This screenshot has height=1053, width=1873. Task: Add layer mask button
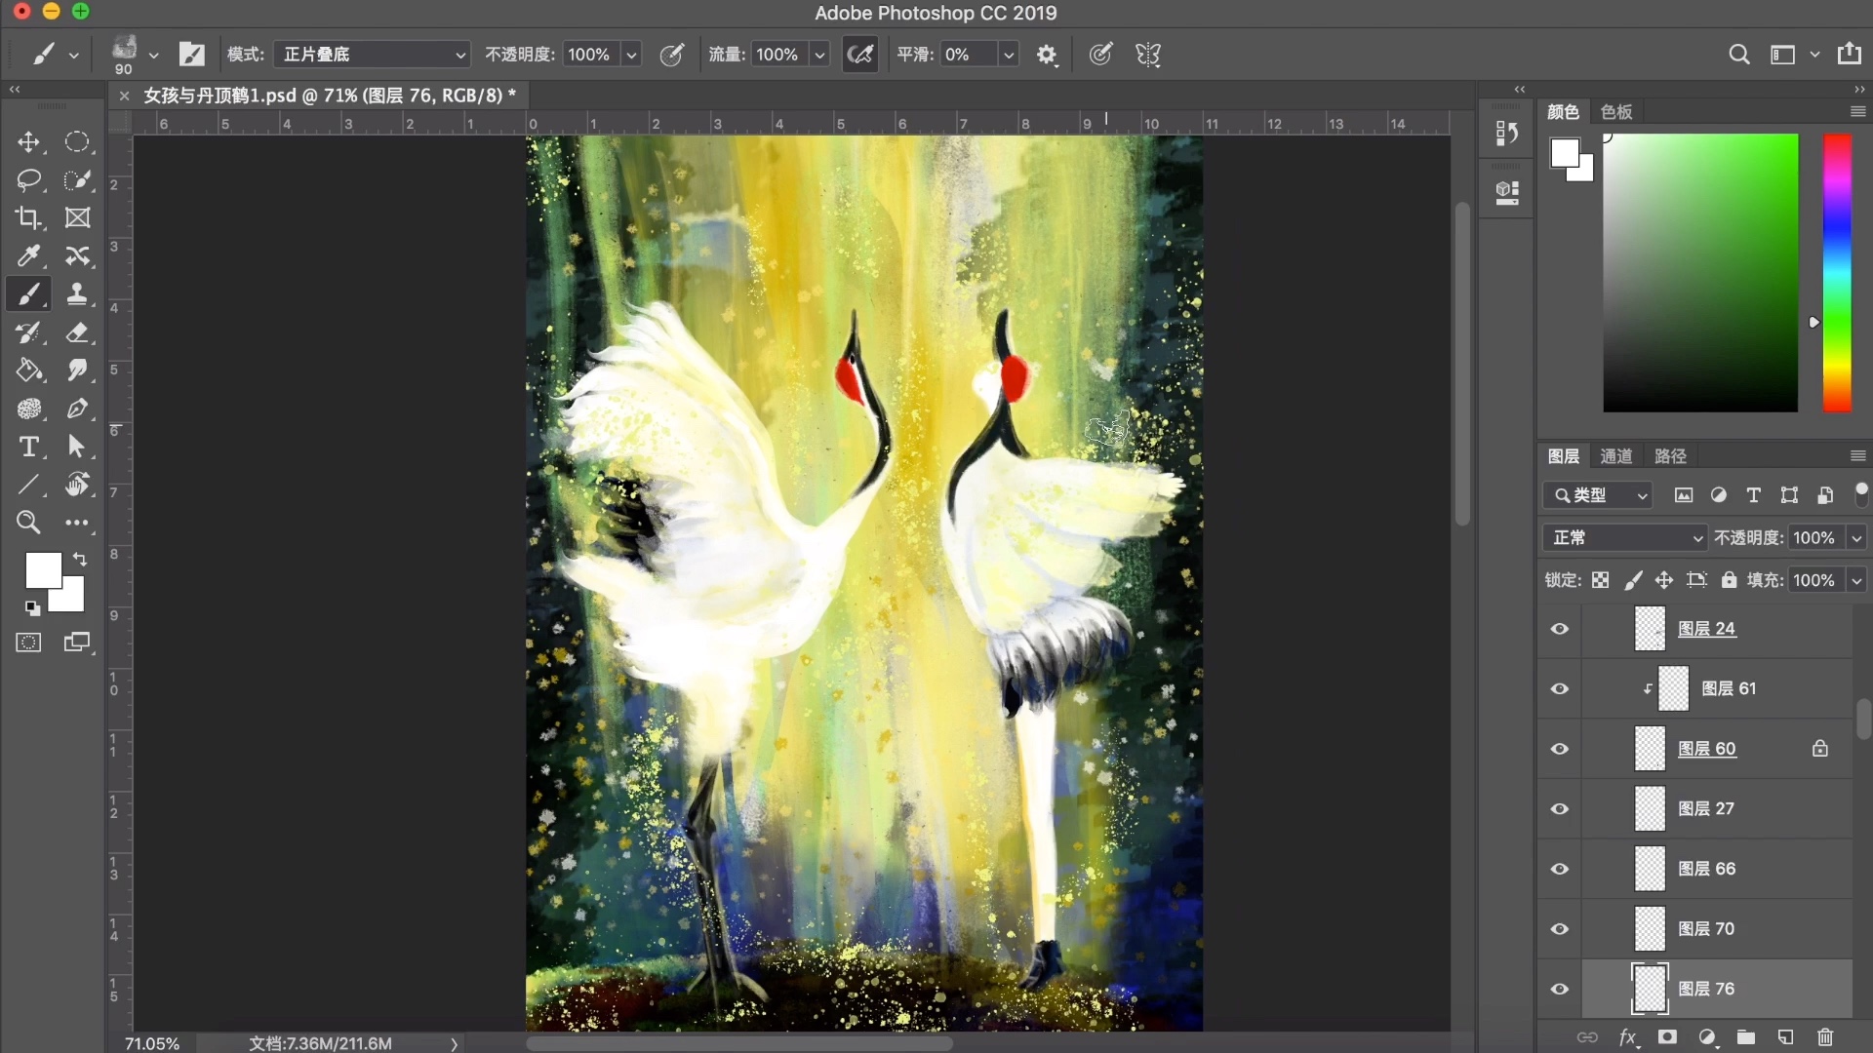coord(1667,1037)
